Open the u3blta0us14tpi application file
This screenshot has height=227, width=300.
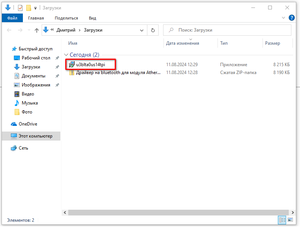point(90,65)
